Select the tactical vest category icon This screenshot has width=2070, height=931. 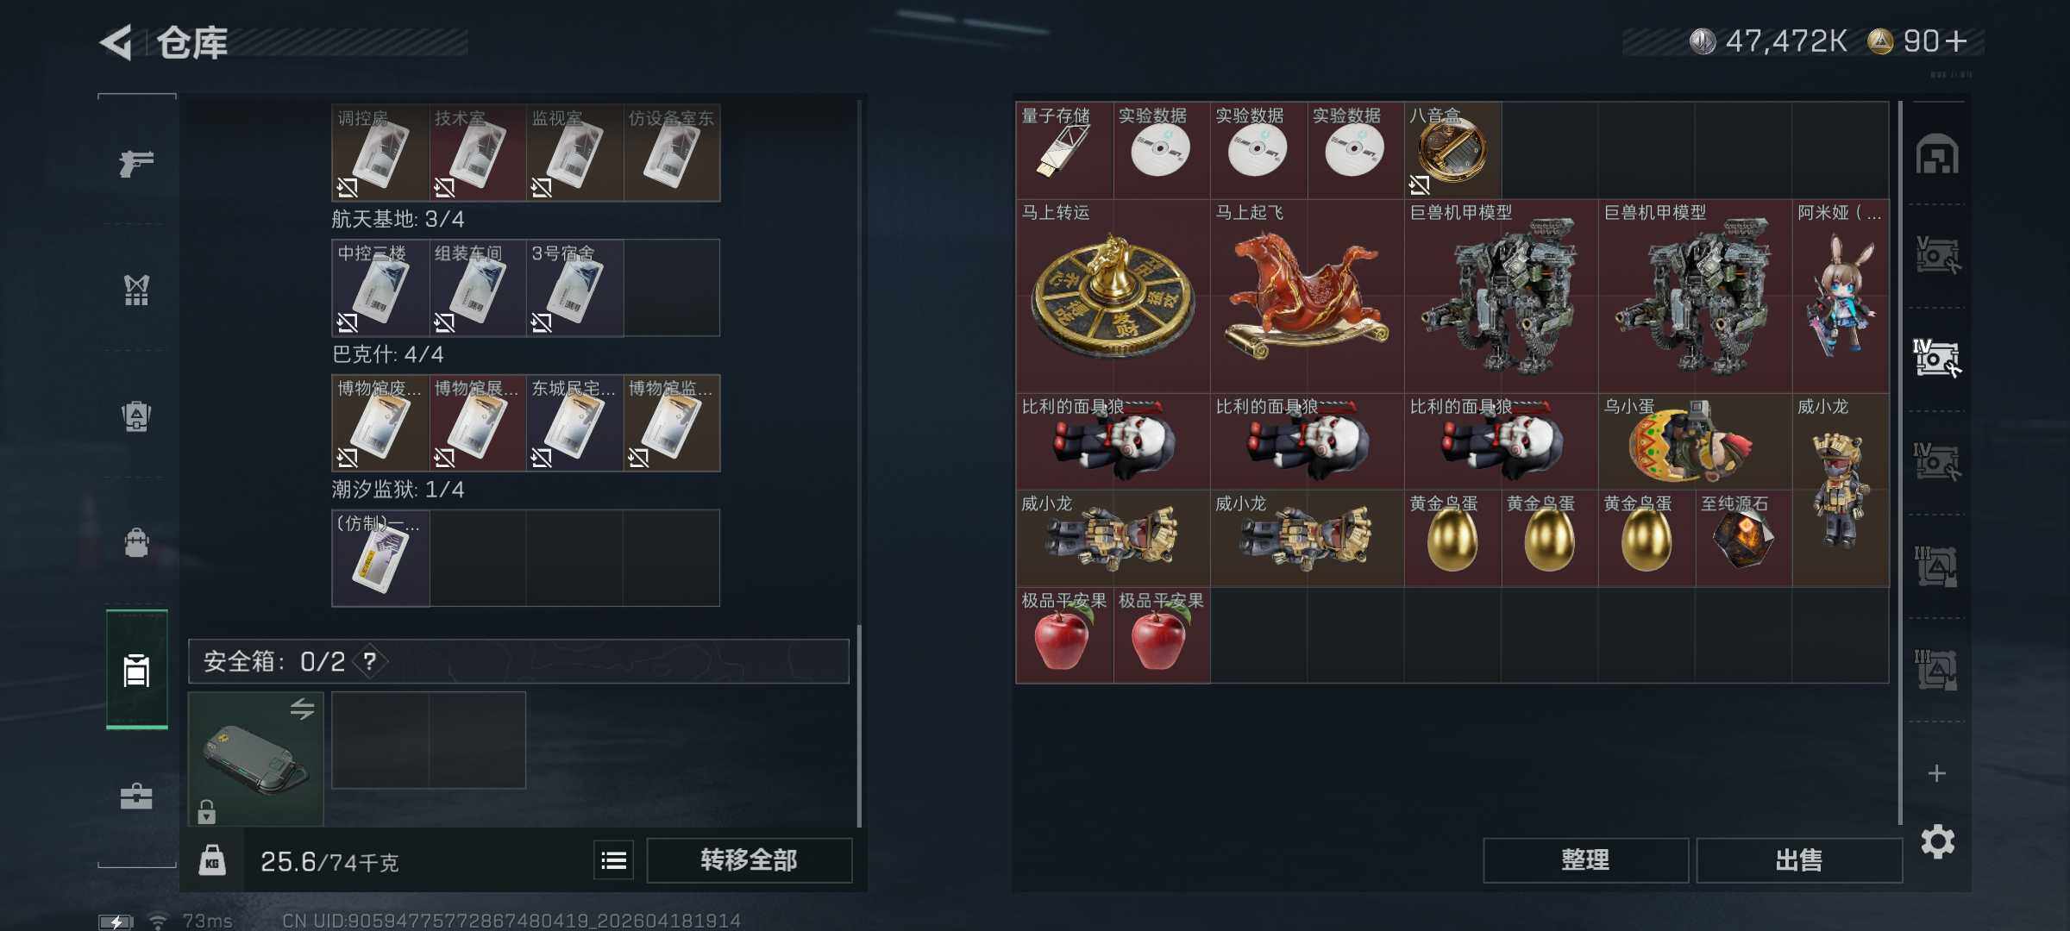tap(136, 290)
